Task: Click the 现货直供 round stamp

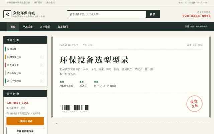Action: (194, 104)
